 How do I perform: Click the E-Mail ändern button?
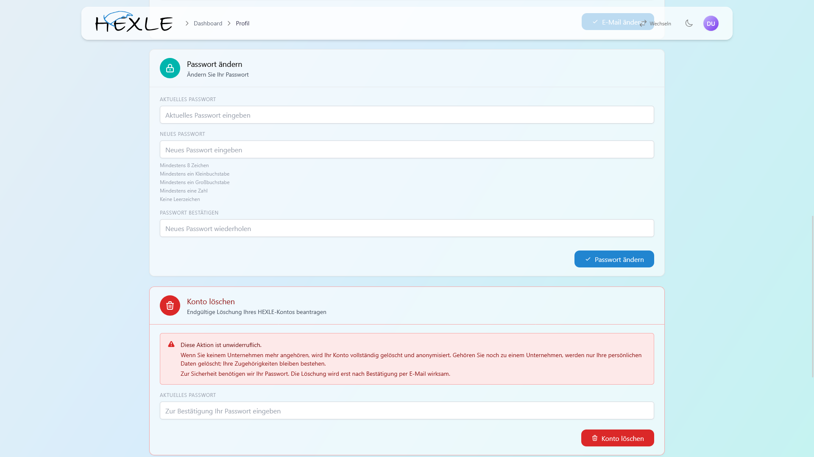click(618, 22)
